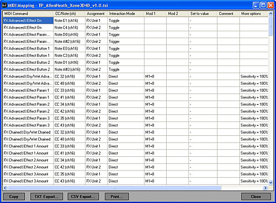Screen dimensions: 276x203
Task: Click the FX Advanced Dry/Wet row with CC 32
Action: tap(135, 76)
